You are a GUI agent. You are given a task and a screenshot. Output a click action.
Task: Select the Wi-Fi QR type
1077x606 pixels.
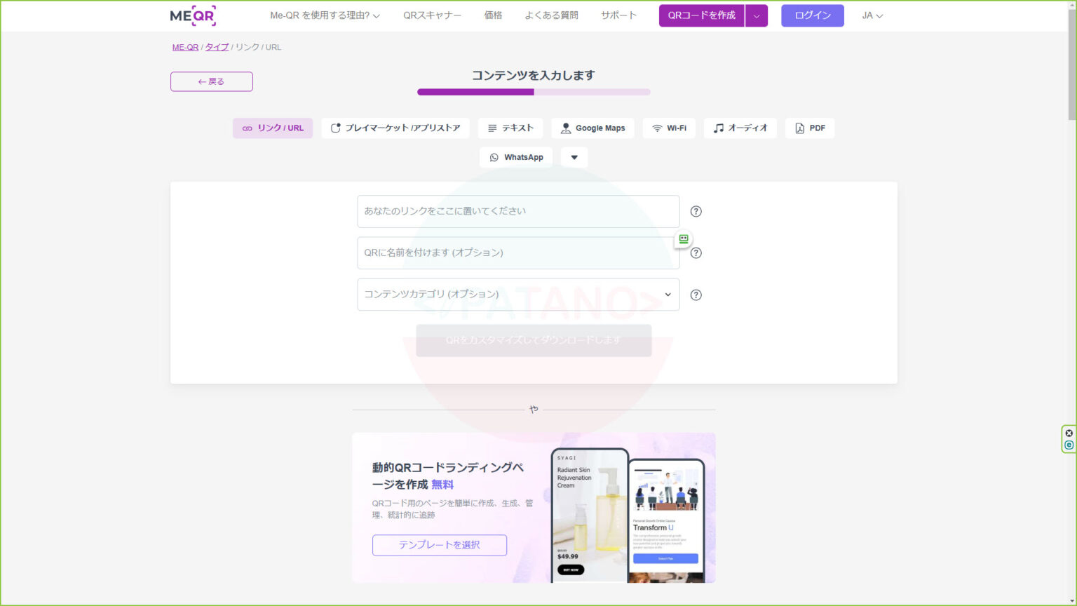tap(669, 128)
